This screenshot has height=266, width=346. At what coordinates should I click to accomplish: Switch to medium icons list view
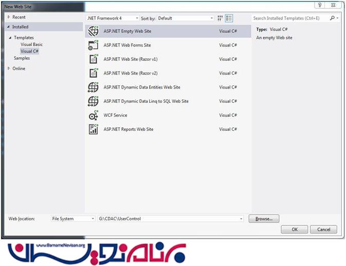[229, 18]
